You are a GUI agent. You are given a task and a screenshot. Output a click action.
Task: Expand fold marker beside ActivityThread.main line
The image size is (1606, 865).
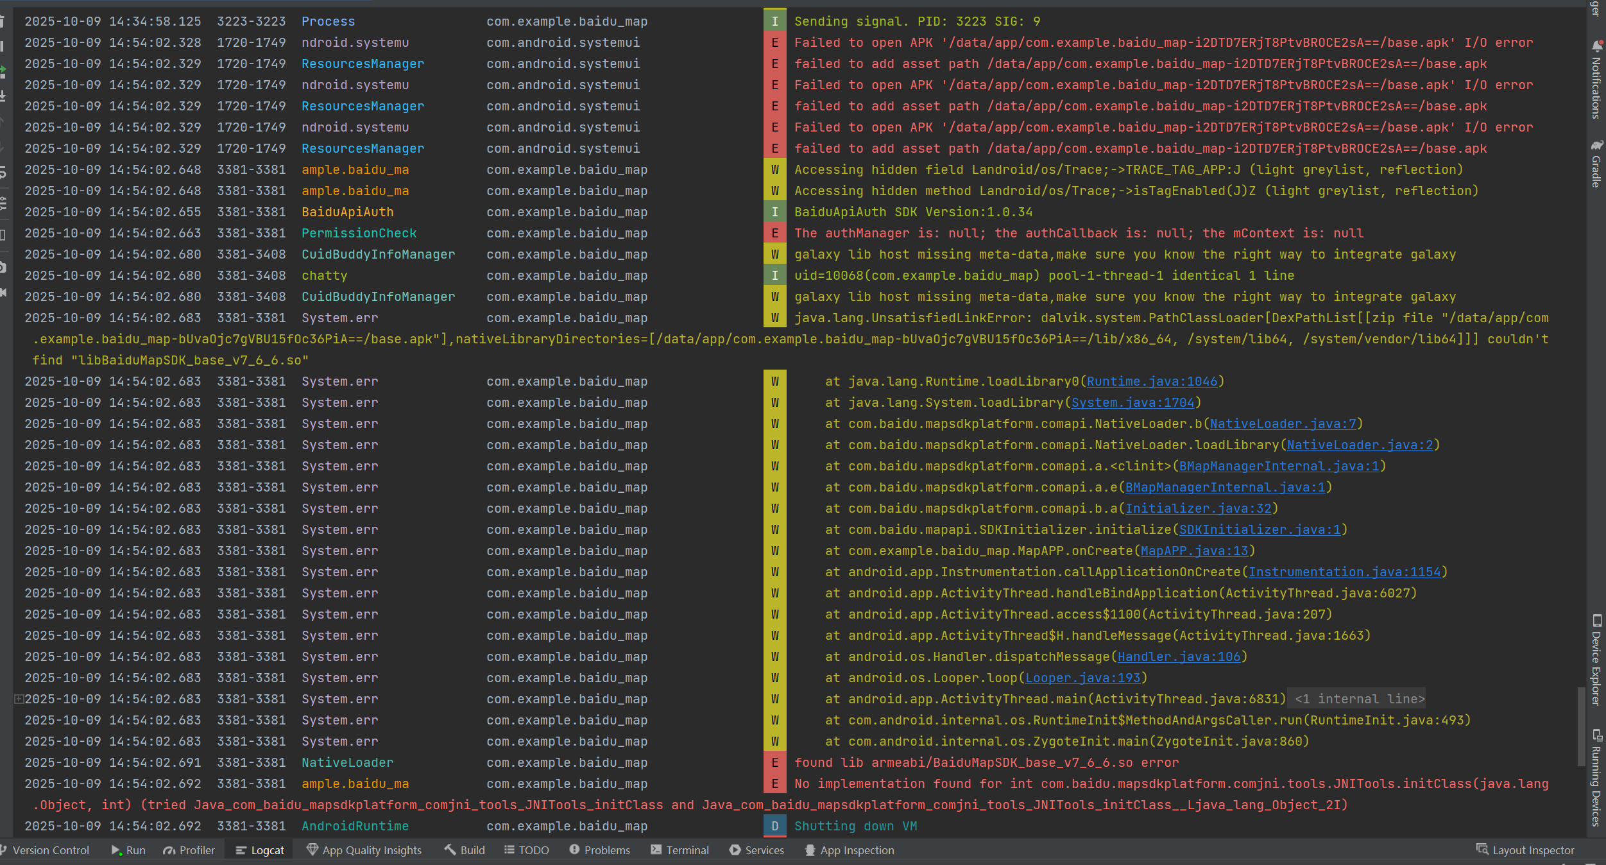[19, 699]
